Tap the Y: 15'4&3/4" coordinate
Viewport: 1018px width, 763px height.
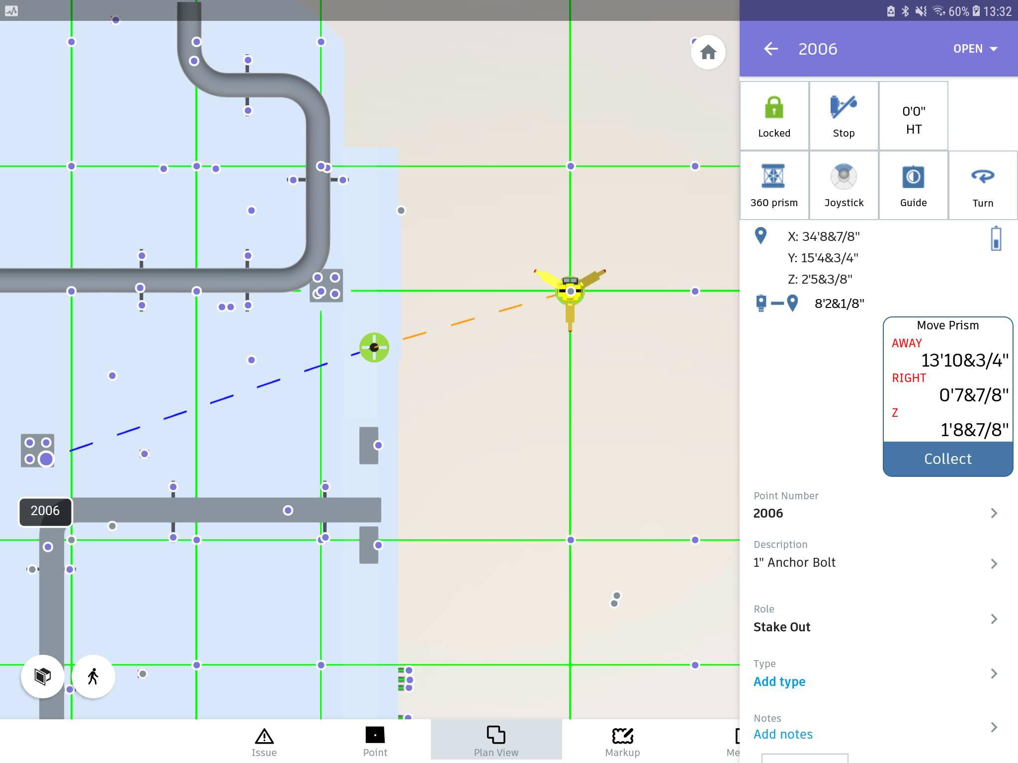[823, 258]
